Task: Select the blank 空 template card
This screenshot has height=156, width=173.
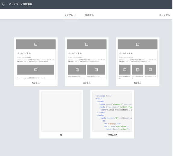Action: (61, 114)
